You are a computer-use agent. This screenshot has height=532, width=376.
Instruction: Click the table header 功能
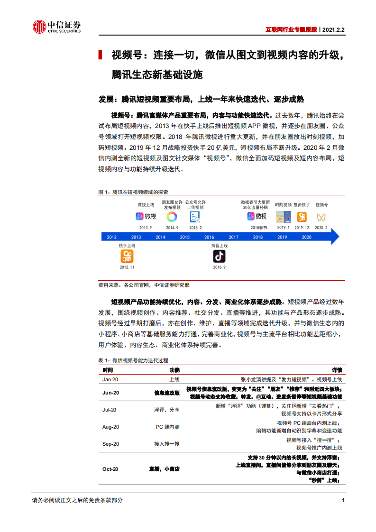[174, 370]
